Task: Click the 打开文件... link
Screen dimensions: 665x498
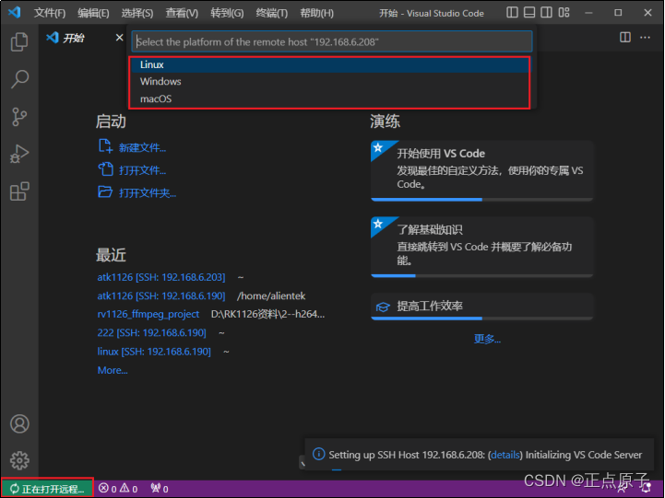Action: (x=142, y=170)
